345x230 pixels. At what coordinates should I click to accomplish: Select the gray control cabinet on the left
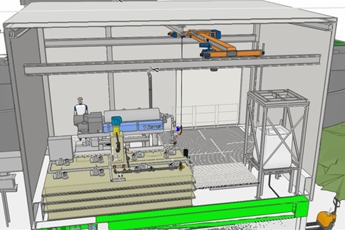tap(61, 147)
